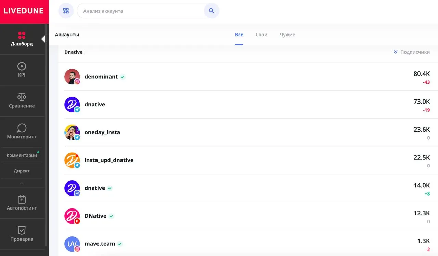
Task: Click the -19 subscriber change value
Action: pos(426,110)
